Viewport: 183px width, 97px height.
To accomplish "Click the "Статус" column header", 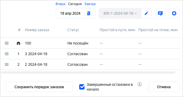I will pos(73,30).
